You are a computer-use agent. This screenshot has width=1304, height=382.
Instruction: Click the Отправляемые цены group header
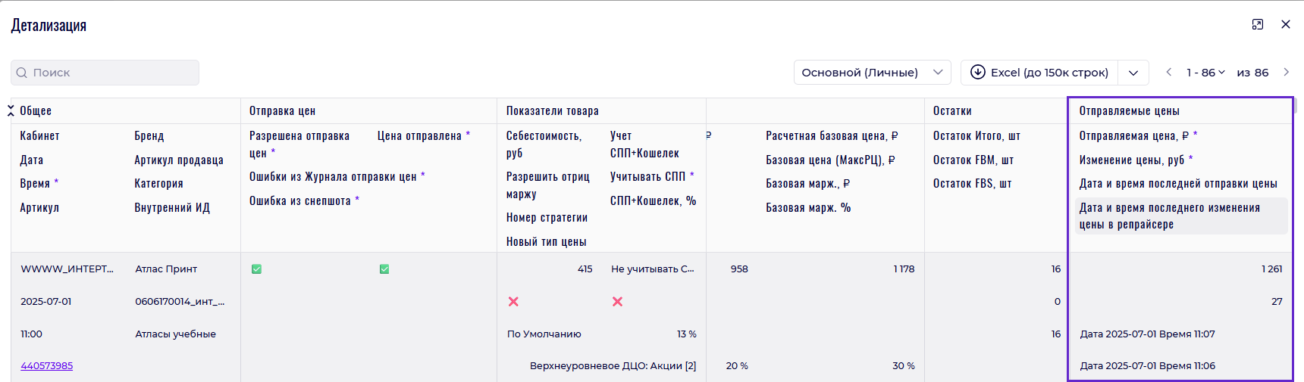(x=1129, y=111)
